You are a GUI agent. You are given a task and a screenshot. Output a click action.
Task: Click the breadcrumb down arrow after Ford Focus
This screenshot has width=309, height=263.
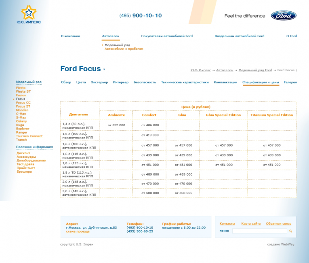click(x=296, y=70)
